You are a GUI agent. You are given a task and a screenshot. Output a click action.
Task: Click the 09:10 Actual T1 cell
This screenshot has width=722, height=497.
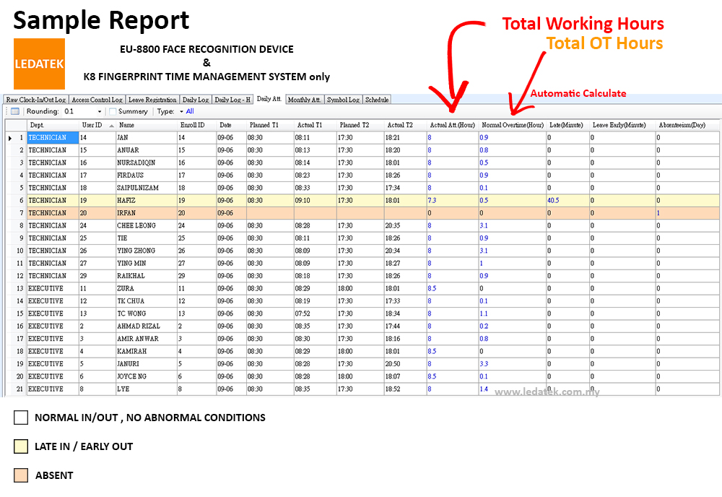[315, 201]
